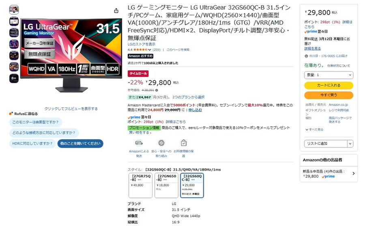The width and height of the screenshot is (365, 226).
Task: Open the LGのストアを表示 store link
Action: pyautogui.click(x=141, y=44)
